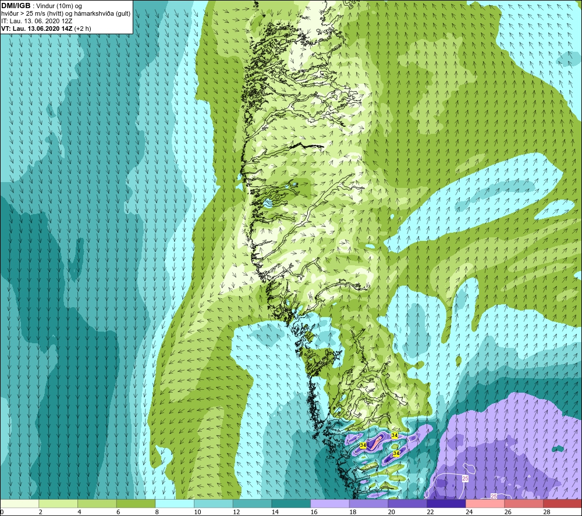Click the 18–20 m/s purple legend swatch
Screen dimensions: 582x516
point(368,503)
